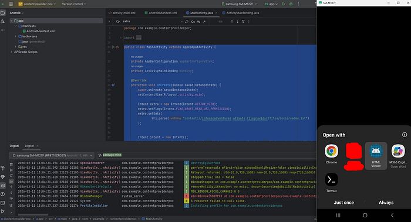Tap info icon in Open with dialog
This screenshot has width=411, height=222.
pyautogui.click(x=405, y=135)
